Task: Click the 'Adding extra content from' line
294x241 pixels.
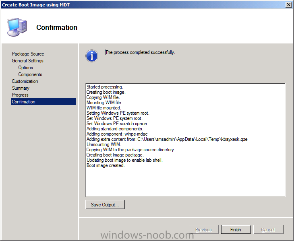Action: click(167, 139)
